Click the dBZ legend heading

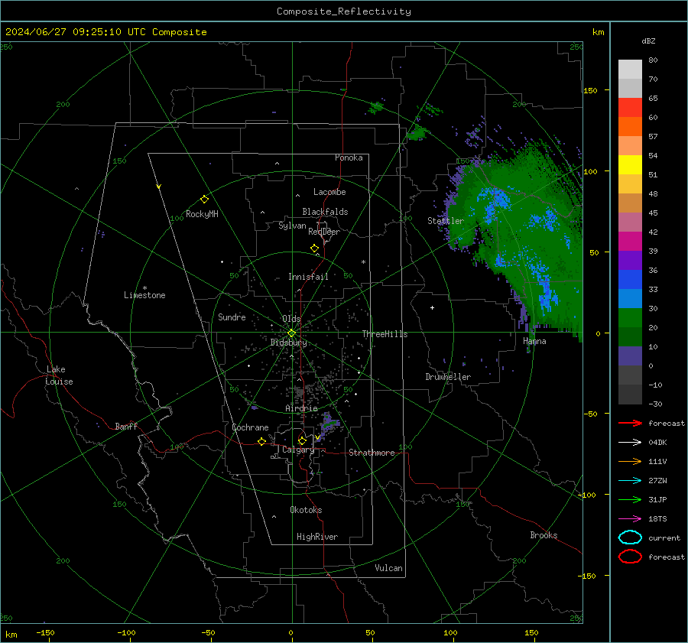(x=648, y=41)
